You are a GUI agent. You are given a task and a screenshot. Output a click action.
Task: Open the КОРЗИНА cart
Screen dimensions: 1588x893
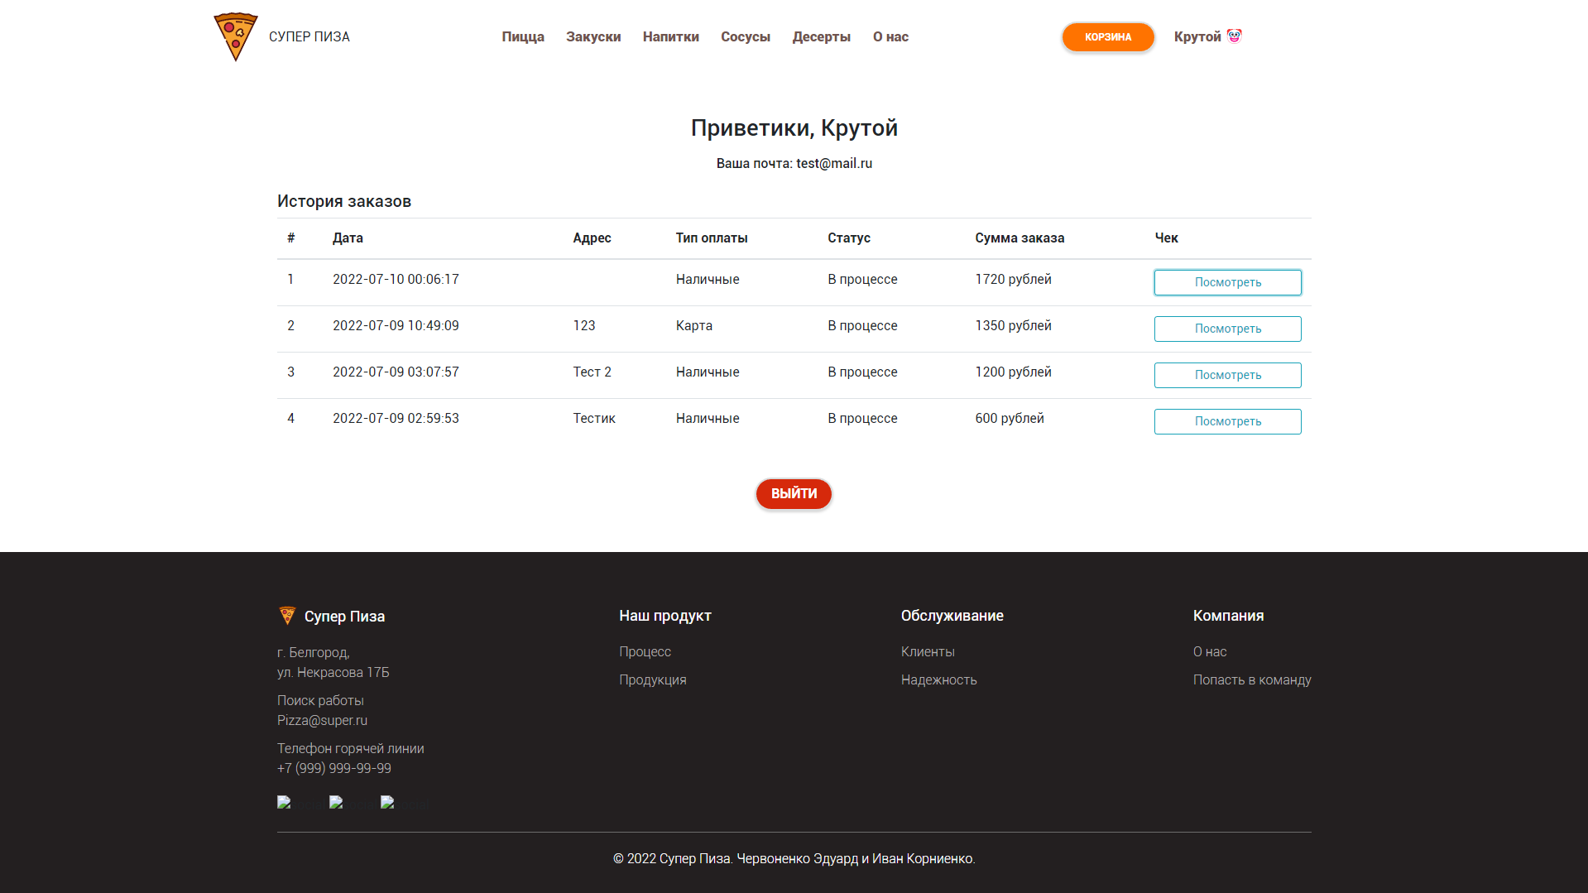click(1107, 36)
